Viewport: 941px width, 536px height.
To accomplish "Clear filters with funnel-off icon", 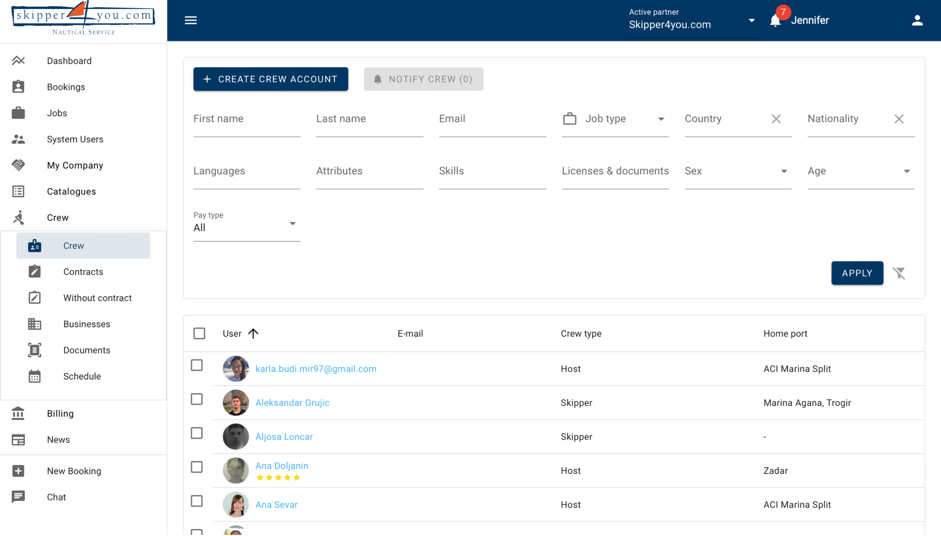I will point(899,273).
